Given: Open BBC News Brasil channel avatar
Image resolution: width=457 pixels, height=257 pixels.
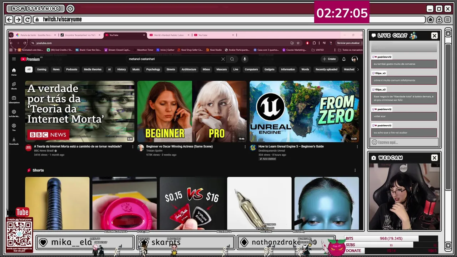Looking at the screenshot, I should pyautogui.click(x=28, y=148).
